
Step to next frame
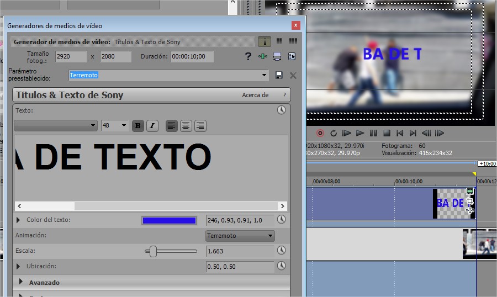click(x=440, y=133)
